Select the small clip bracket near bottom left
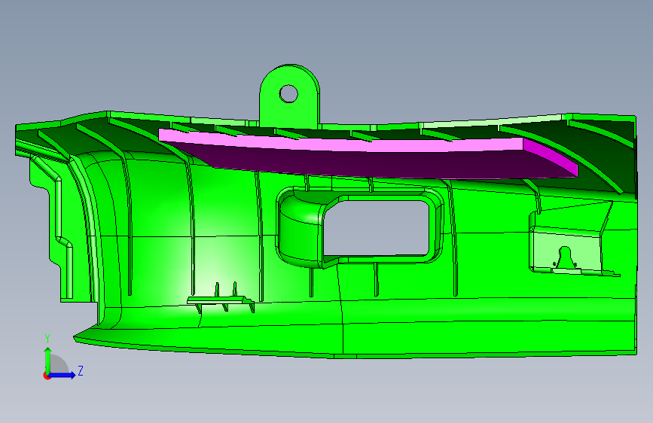Screen dimensions: 653x423 pos(221,299)
